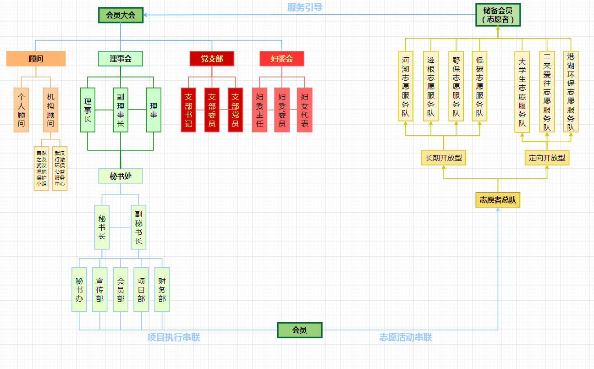Select the green 会员 box at bottom
This screenshot has height=369, width=594.
[300, 330]
